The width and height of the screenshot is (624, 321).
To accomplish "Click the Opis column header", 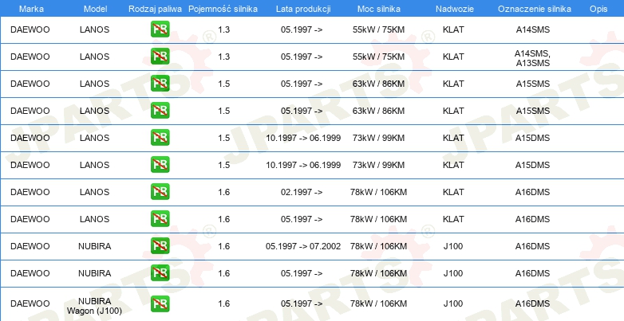I will pos(598,9).
